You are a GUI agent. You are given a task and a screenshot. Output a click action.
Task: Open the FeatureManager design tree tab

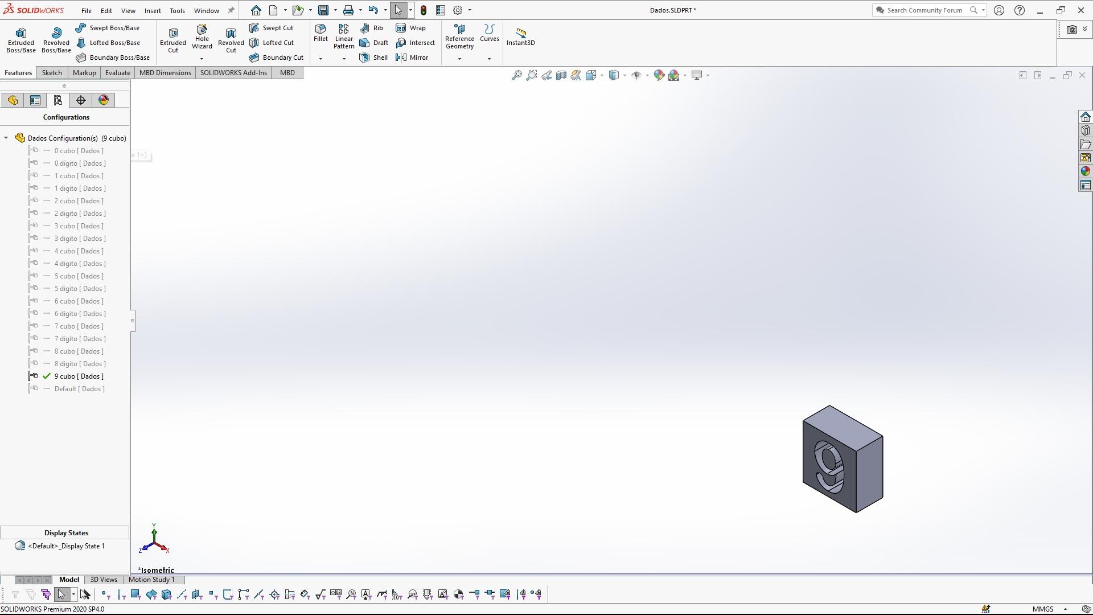13,100
